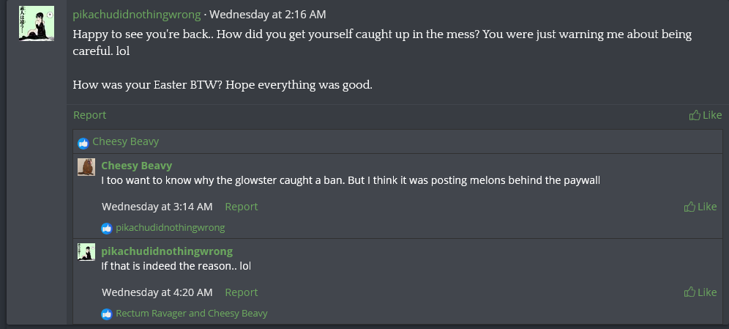Open pikachudidnothingwrong's small reply avatar

86,252
